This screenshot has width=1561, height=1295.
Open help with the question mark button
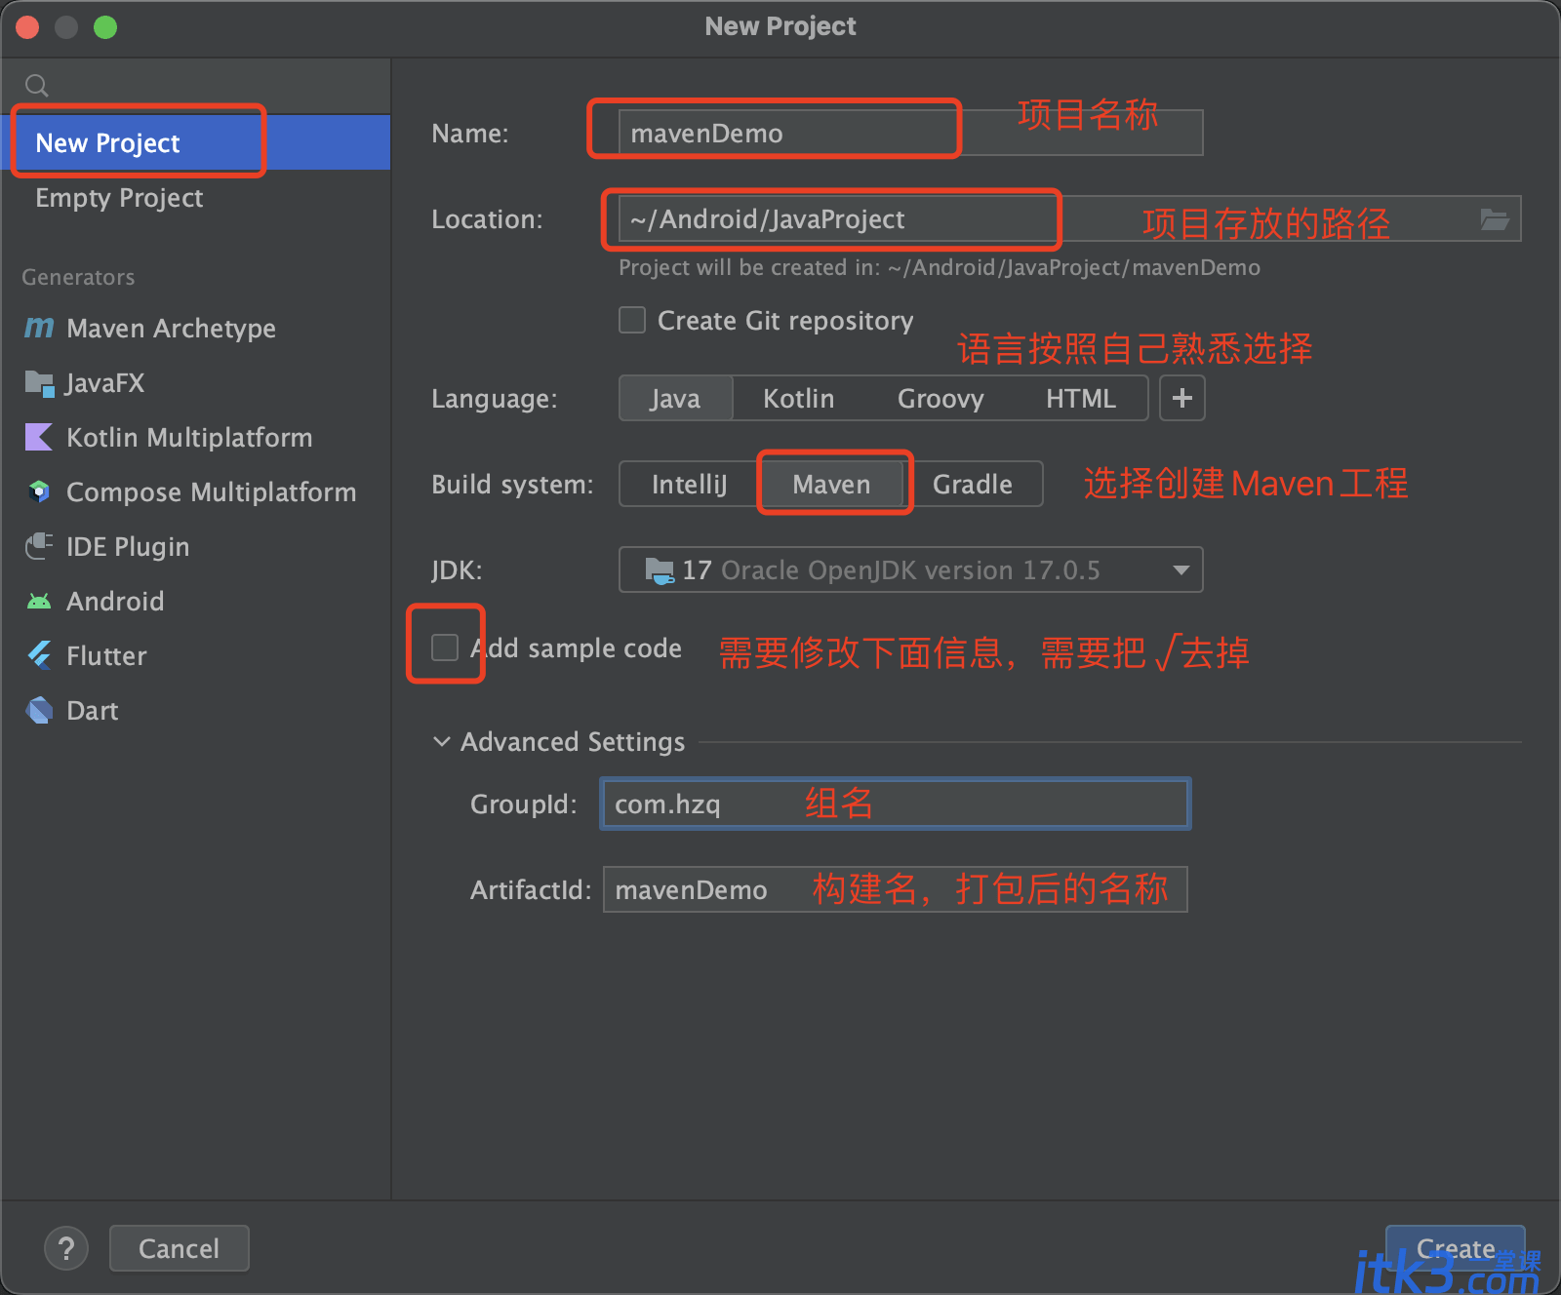click(x=66, y=1248)
